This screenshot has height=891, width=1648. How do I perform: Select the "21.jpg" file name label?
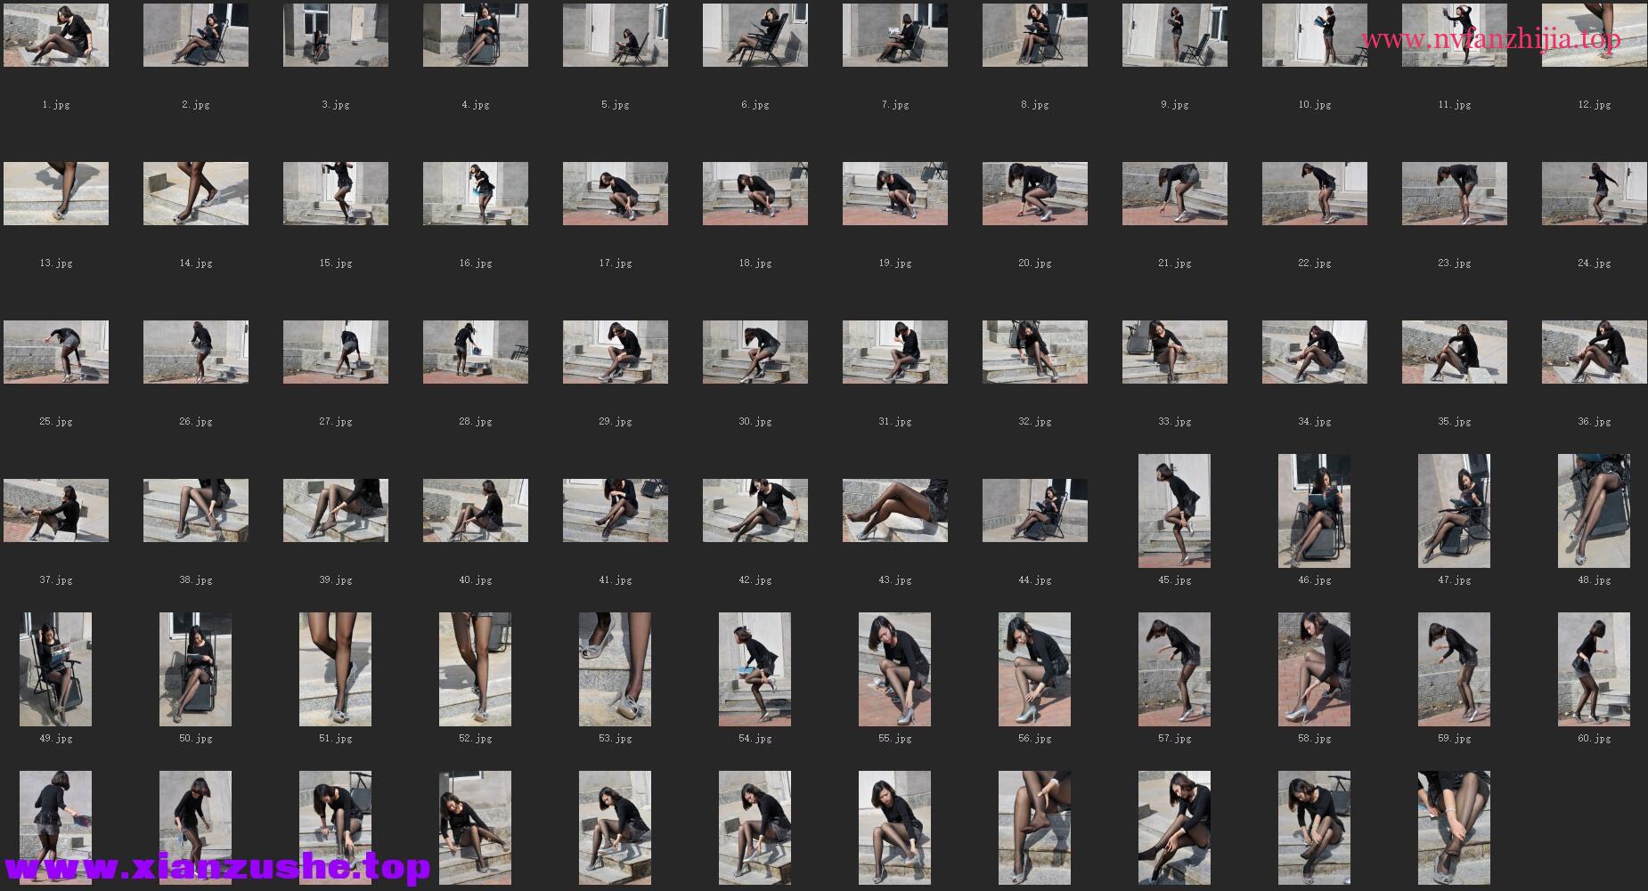tap(1175, 263)
